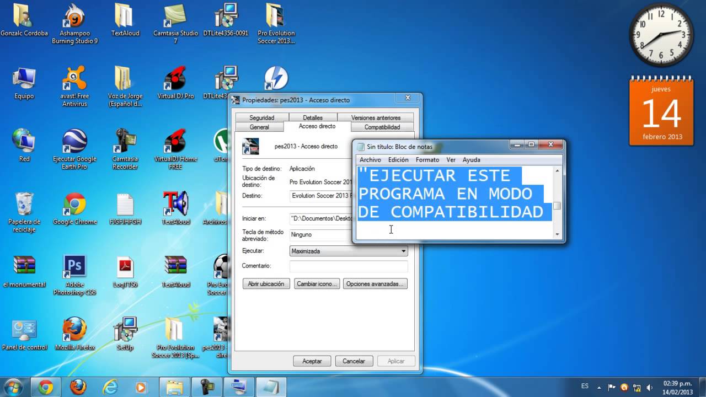Click the Abrir ubicación button
The height and width of the screenshot is (397, 706).
[x=266, y=284]
